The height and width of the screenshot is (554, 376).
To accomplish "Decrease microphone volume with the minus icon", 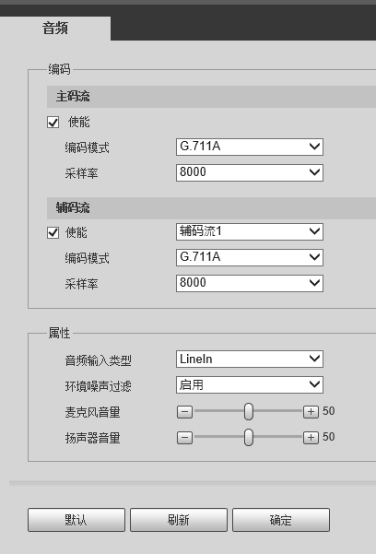I will 184,412.
